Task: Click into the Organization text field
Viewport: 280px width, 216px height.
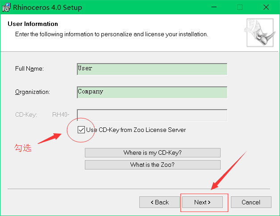Action: click(x=152, y=92)
